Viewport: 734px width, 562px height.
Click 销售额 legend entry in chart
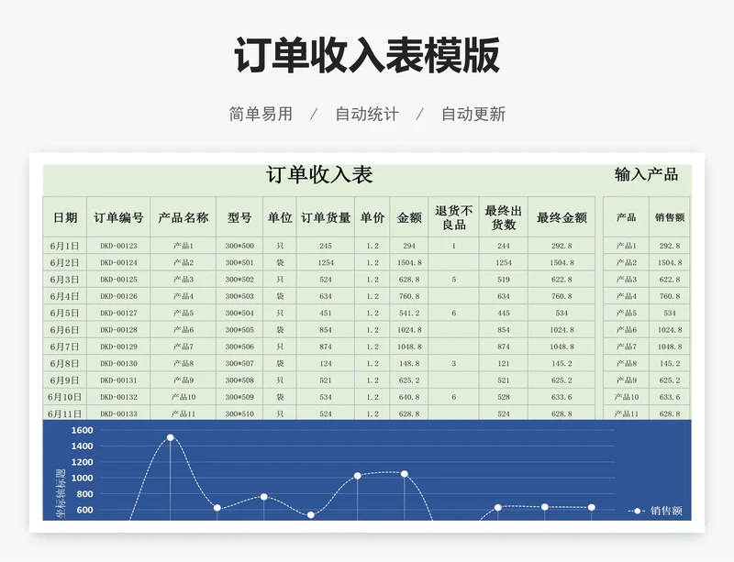coord(655,511)
